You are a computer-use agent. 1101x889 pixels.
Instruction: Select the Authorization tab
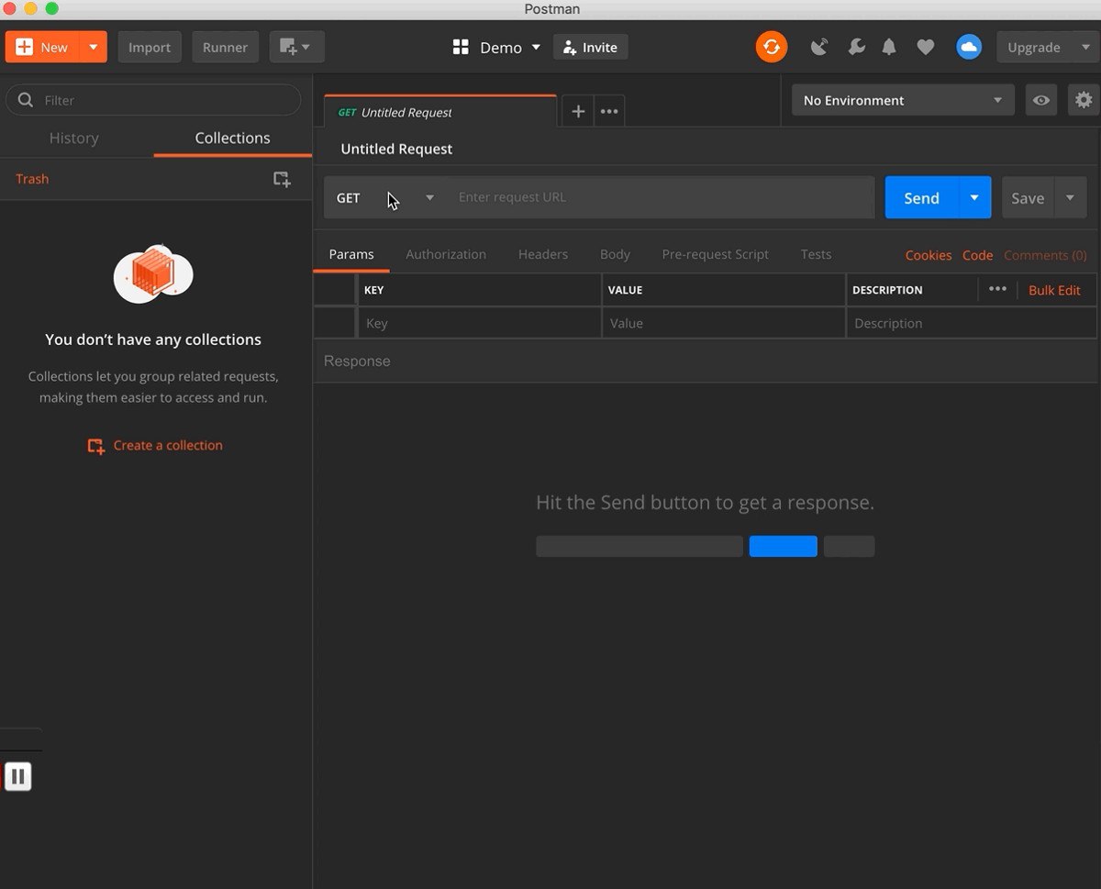(446, 254)
